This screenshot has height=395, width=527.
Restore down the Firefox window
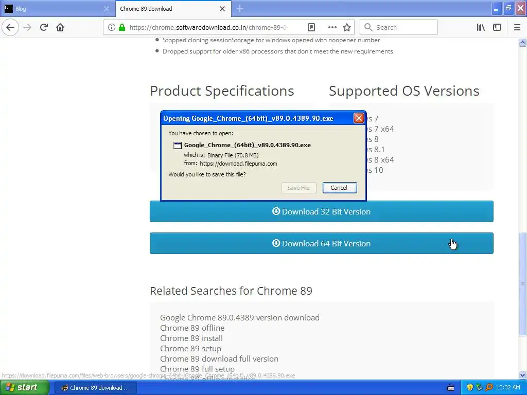pos(508,9)
